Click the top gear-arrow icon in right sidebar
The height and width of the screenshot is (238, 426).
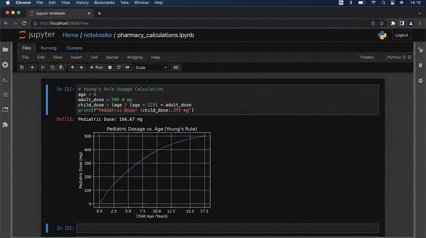click(420, 50)
